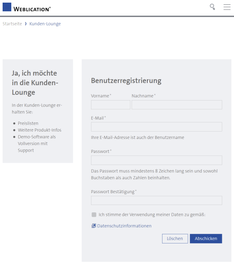Click the Benutzerregistrierung heading
The width and height of the screenshot is (234, 264).
126,81
